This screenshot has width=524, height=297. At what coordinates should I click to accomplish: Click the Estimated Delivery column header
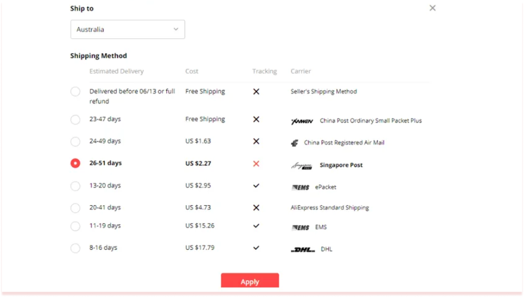click(116, 71)
